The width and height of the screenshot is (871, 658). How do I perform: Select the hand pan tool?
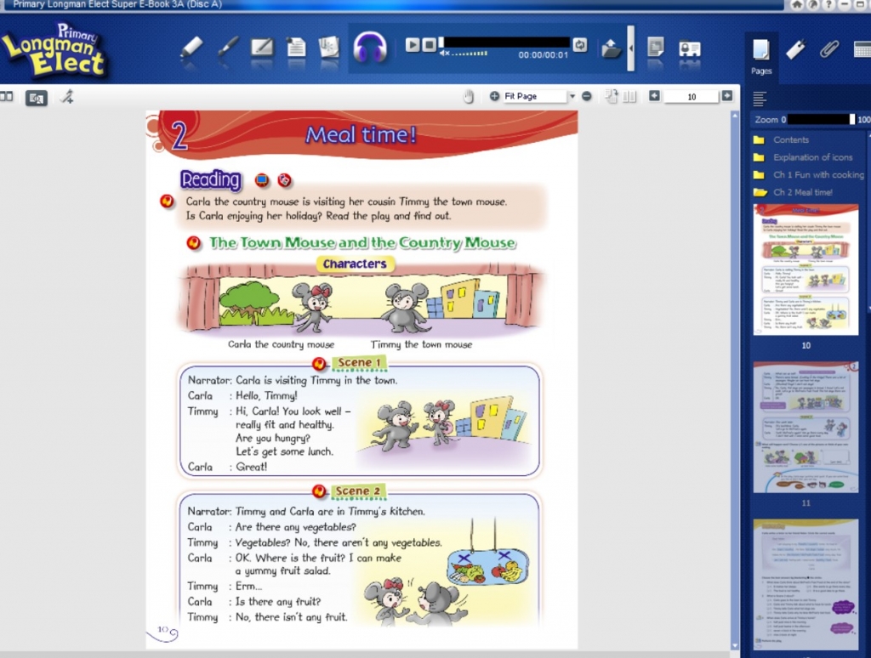[x=468, y=97]
